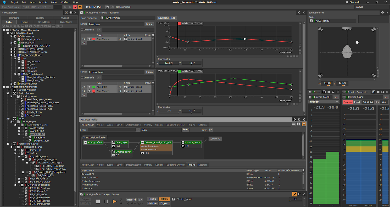Click the orange Follow Capture Time link icon

[x=80, y=7]
